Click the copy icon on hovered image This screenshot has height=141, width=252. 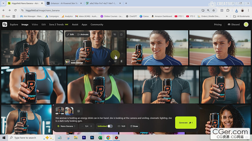115,61
